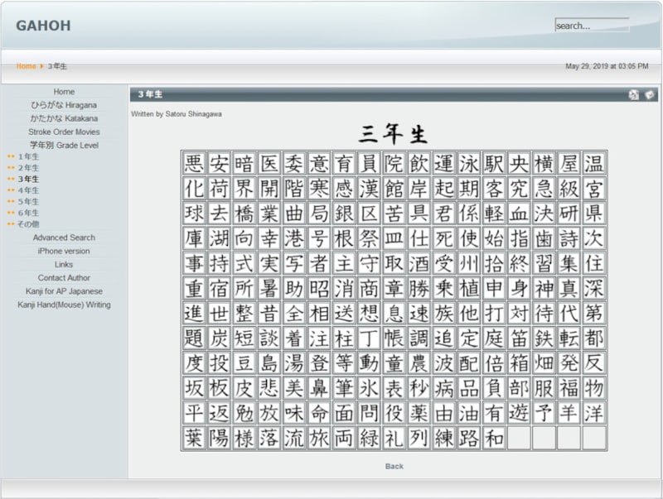Expand 学年別 Grade Level menu

[64, 145]
